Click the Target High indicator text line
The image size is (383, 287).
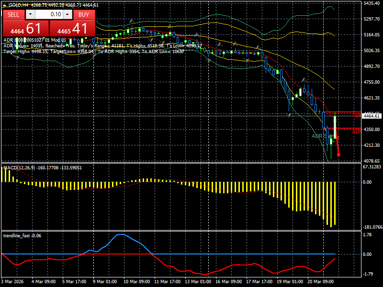94,52
